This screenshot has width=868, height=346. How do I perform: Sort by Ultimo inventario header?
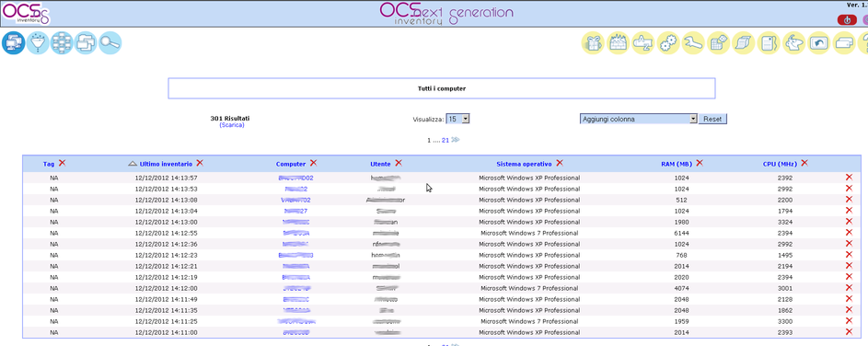pyautogui.click(x=166, y=164)
